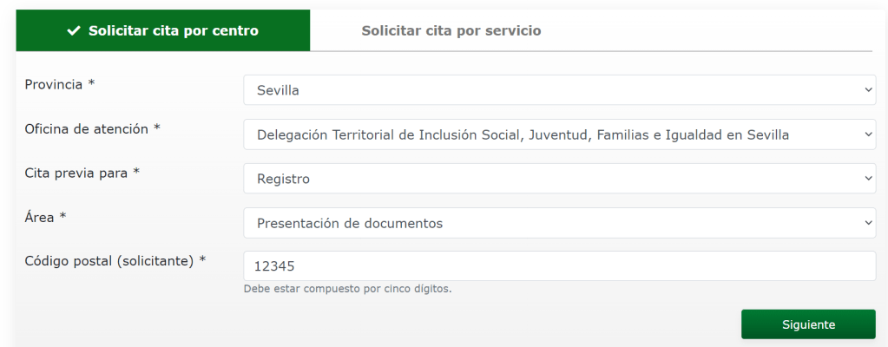
Task: Click the five-digit hint text below postal code
Action: point(348,289)
